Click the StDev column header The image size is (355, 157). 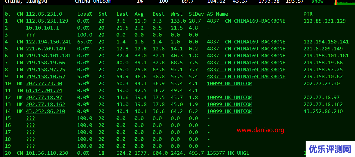point(196,14)
